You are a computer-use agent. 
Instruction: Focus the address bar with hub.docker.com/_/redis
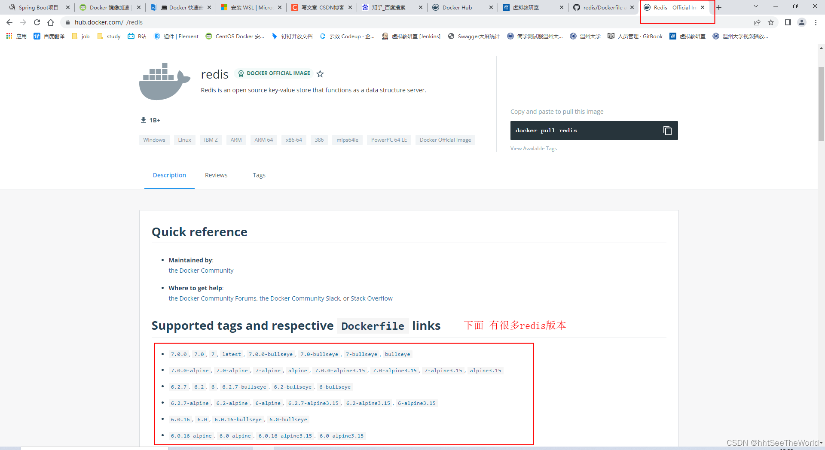tap(404, 22)
